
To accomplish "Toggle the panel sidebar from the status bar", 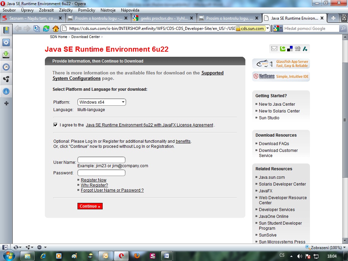I will coord(5,247).
